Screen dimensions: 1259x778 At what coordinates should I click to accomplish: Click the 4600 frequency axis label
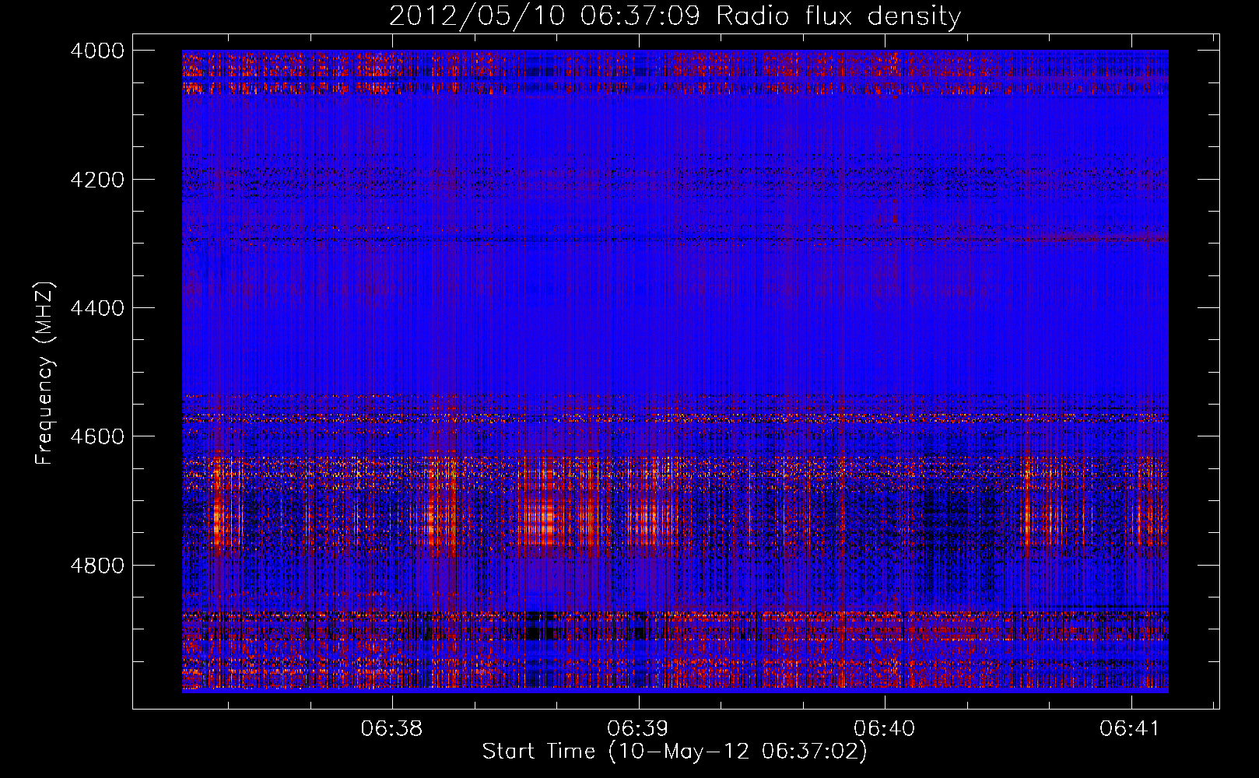(97, 436)
